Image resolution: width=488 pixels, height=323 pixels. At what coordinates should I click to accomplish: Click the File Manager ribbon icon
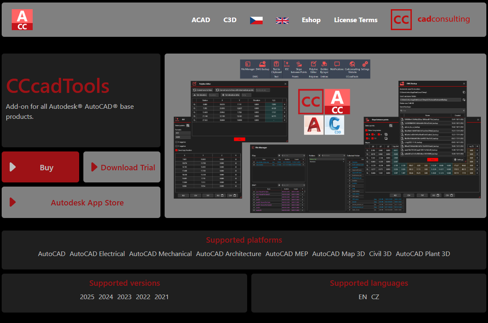pyautogui.click(x=248, y=64)
